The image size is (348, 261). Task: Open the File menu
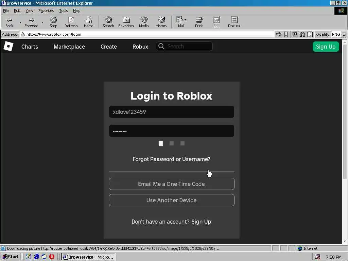pos(6,11)
